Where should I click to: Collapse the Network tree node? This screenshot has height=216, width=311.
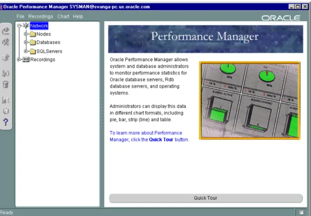19,26
